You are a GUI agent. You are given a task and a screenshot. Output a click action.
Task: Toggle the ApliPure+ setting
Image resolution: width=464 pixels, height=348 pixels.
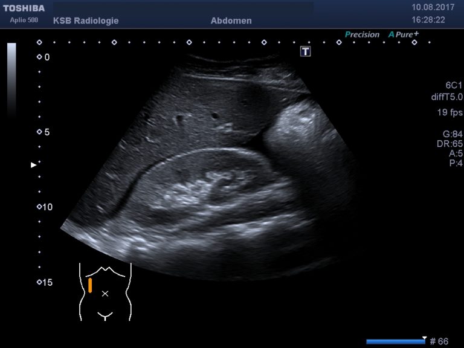pyautogui.click(x=404, y=34)
